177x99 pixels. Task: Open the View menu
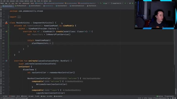[8, 1]
